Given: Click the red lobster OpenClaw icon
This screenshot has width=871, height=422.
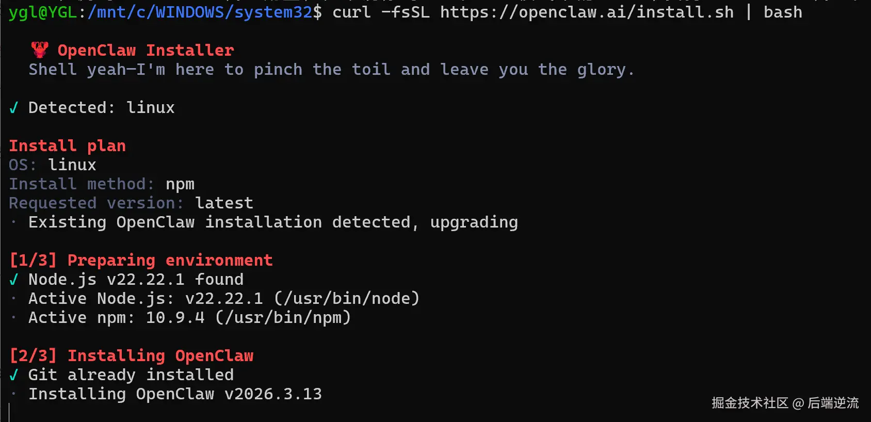Looking at the screenshot, I should point(40,50).
